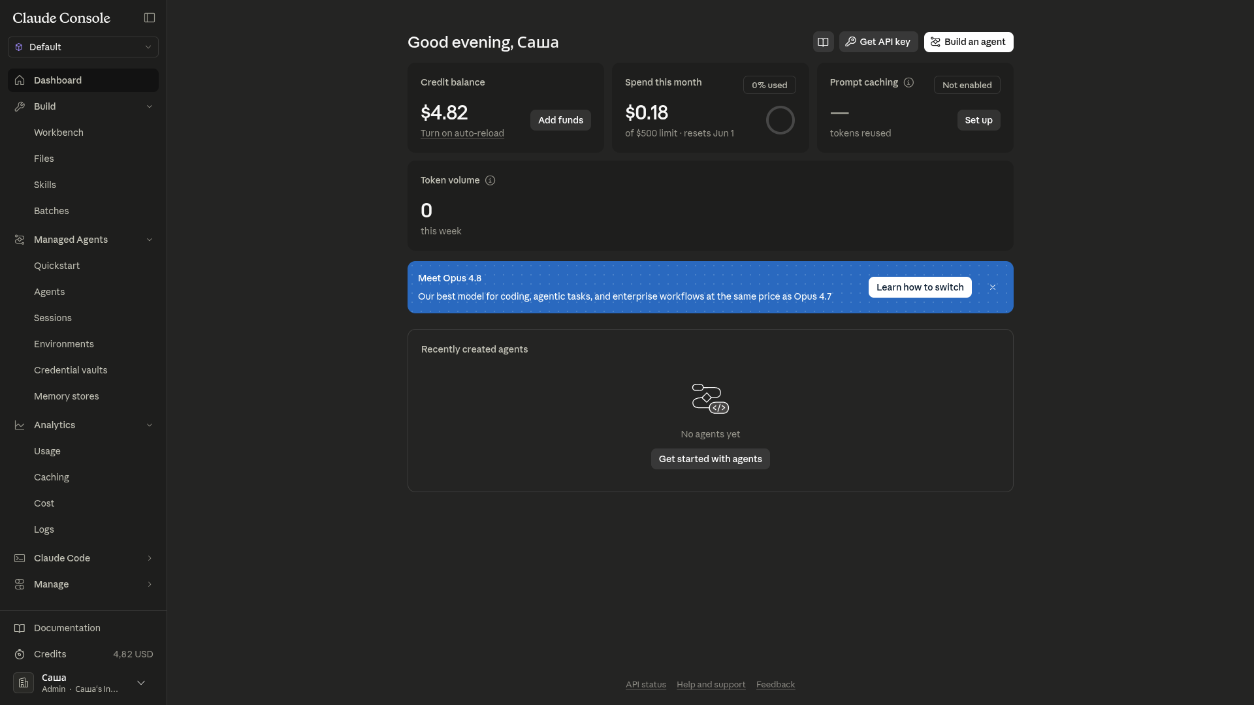
Task: Collapse the sidebar with the panel icon
Action: coord(150,18)
